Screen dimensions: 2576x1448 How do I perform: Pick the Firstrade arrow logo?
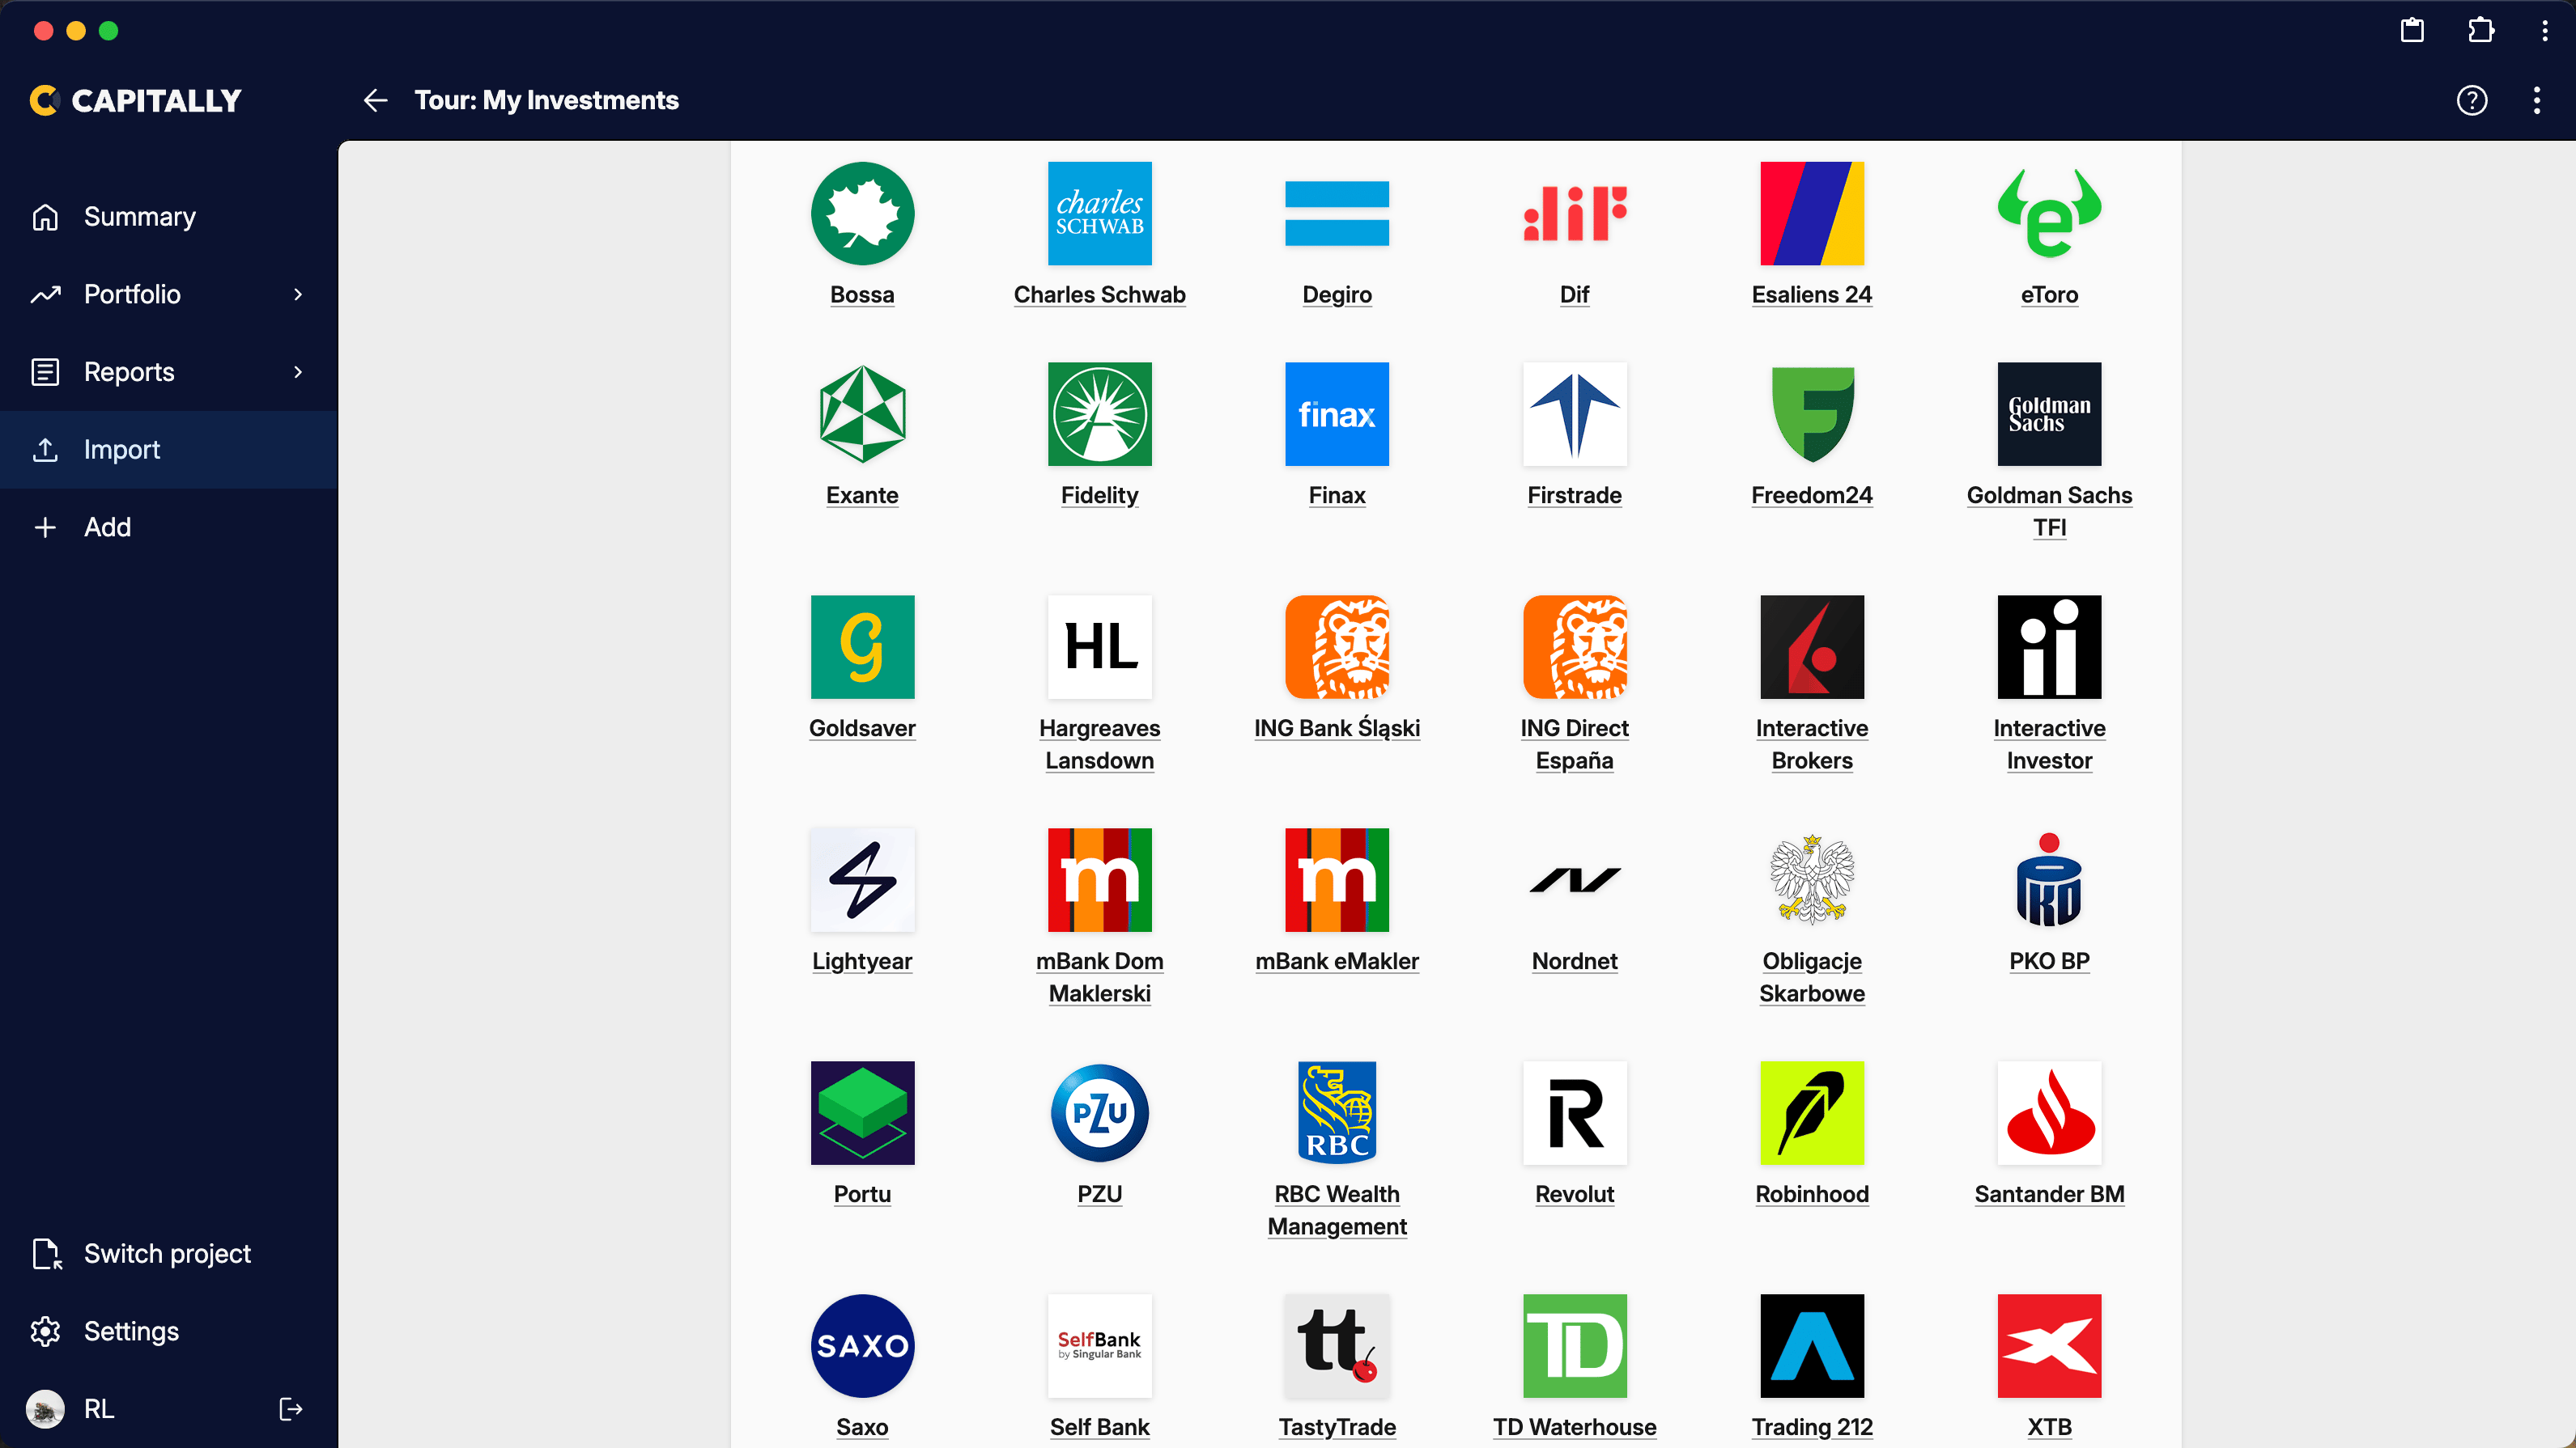click(1574, 415)
